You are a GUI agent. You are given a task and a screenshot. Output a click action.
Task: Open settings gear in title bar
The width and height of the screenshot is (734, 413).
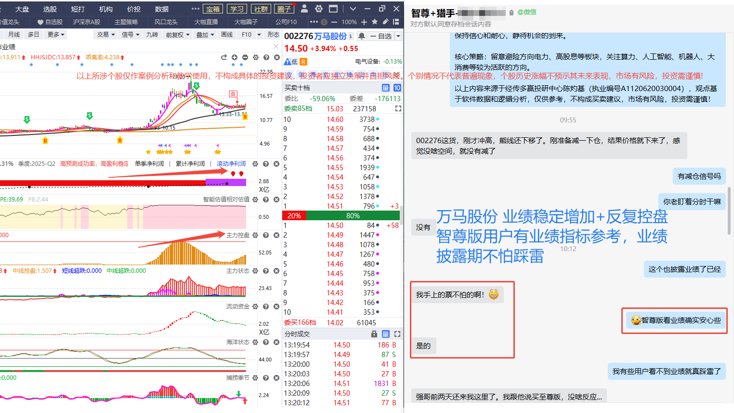(x=319, y=9)
